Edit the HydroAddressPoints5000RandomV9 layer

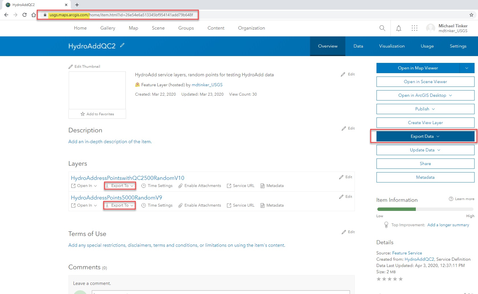point(346,197)
